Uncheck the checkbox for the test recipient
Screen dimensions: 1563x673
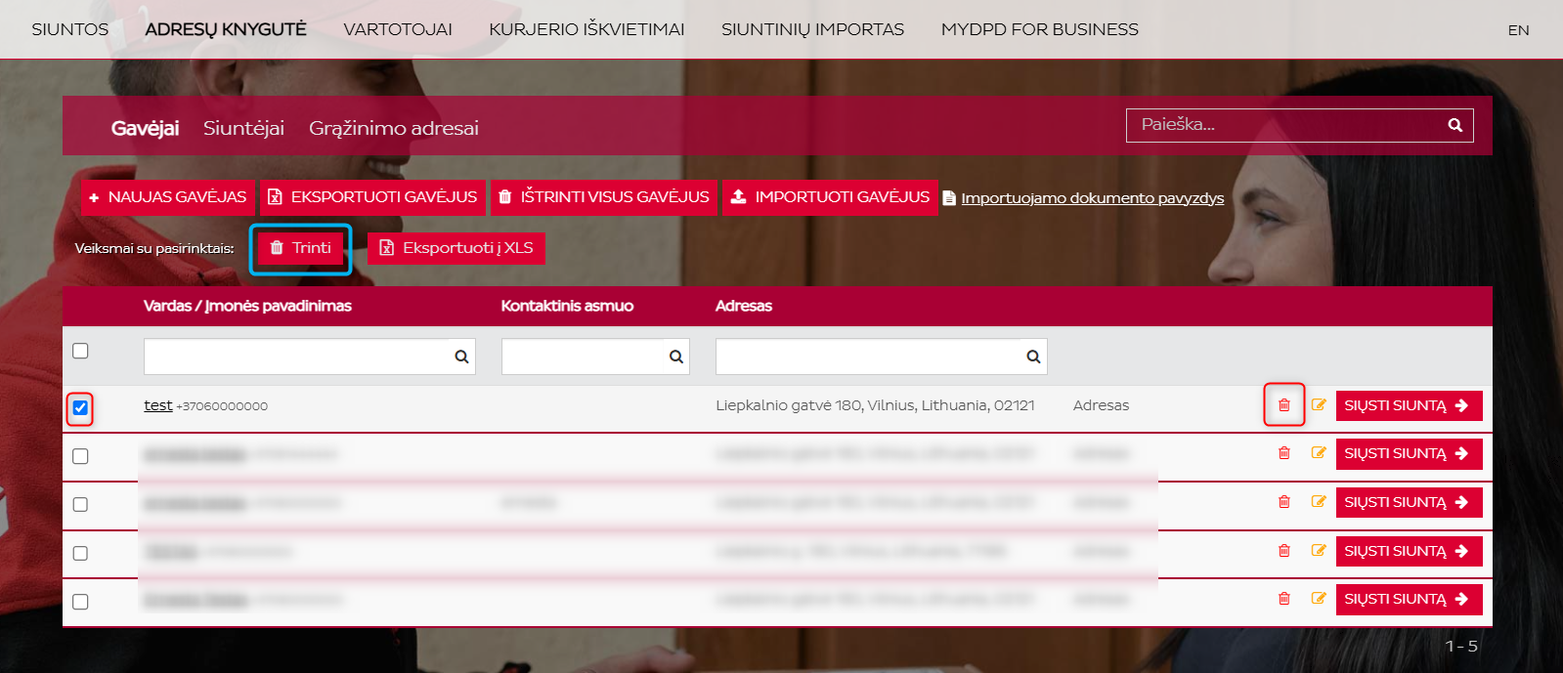coord(80,407)
